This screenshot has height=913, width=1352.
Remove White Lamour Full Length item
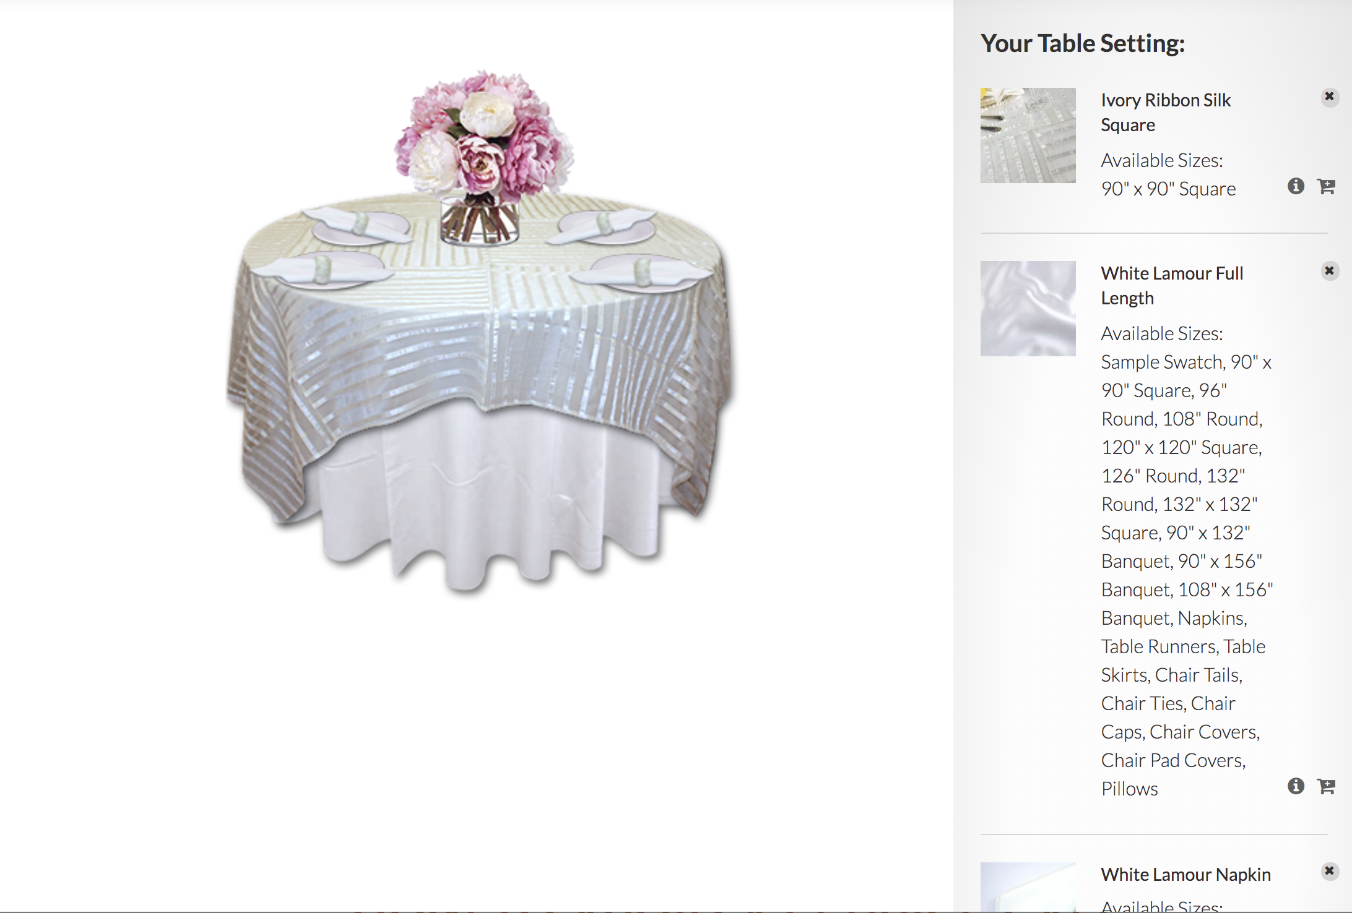tap(1329, 271)
